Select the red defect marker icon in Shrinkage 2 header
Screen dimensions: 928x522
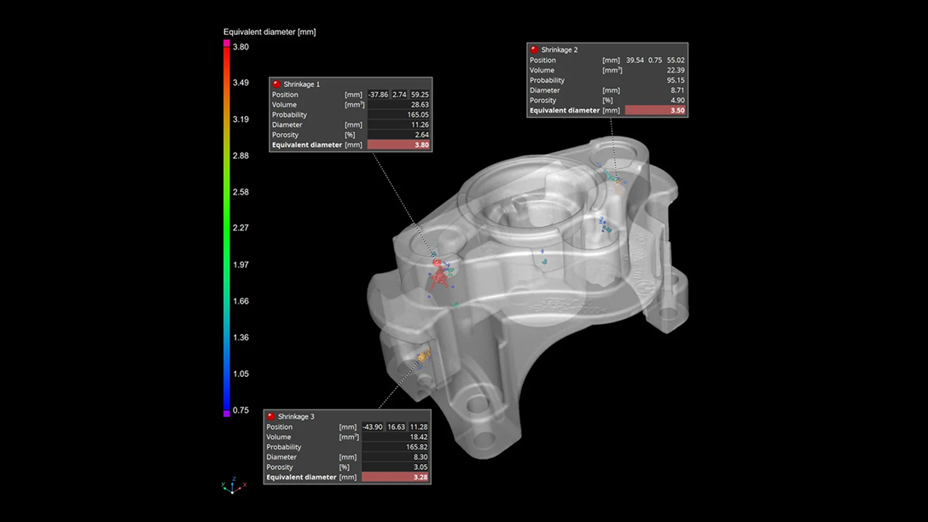coord(533,49)
